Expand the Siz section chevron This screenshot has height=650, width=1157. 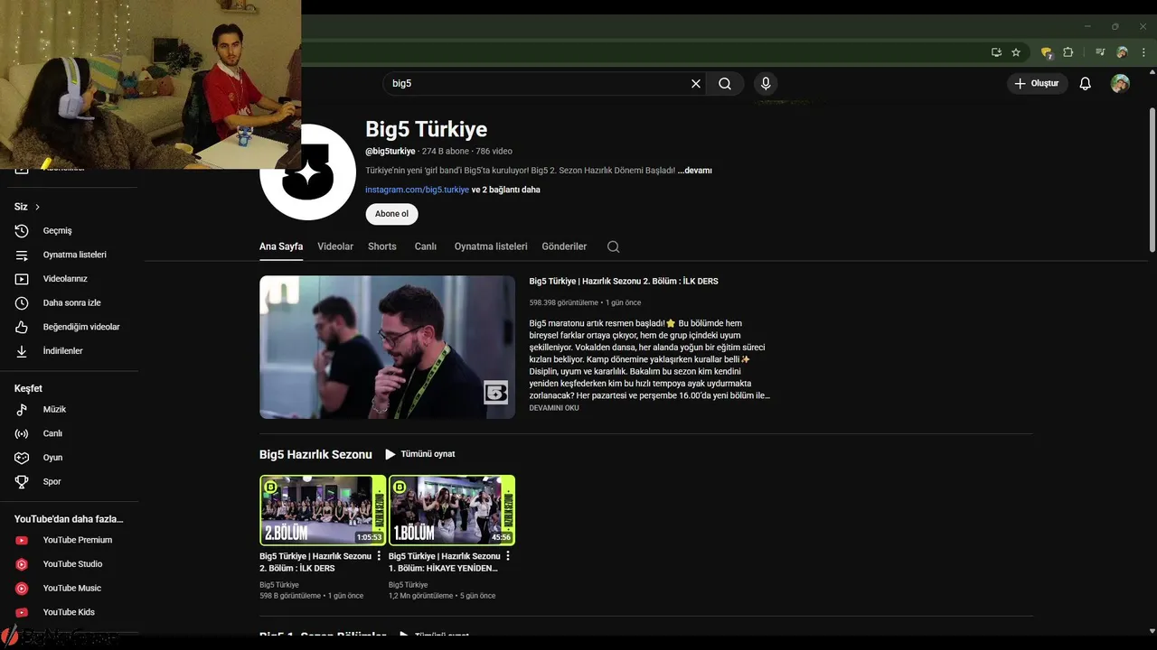[x=37, y=207]
